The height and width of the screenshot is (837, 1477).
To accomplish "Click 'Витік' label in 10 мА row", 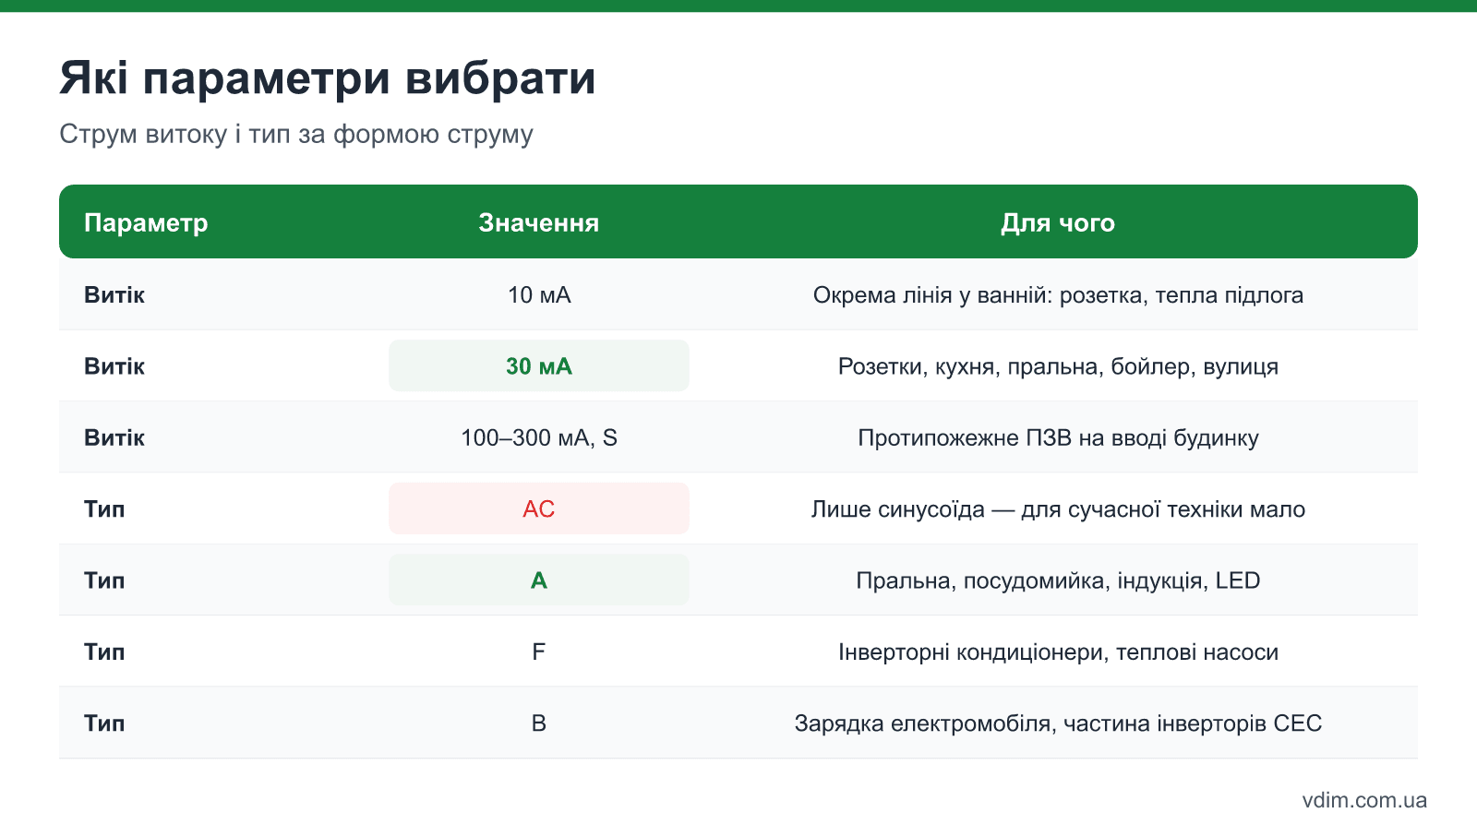I will pyautogui.click(x=114, y=295).
